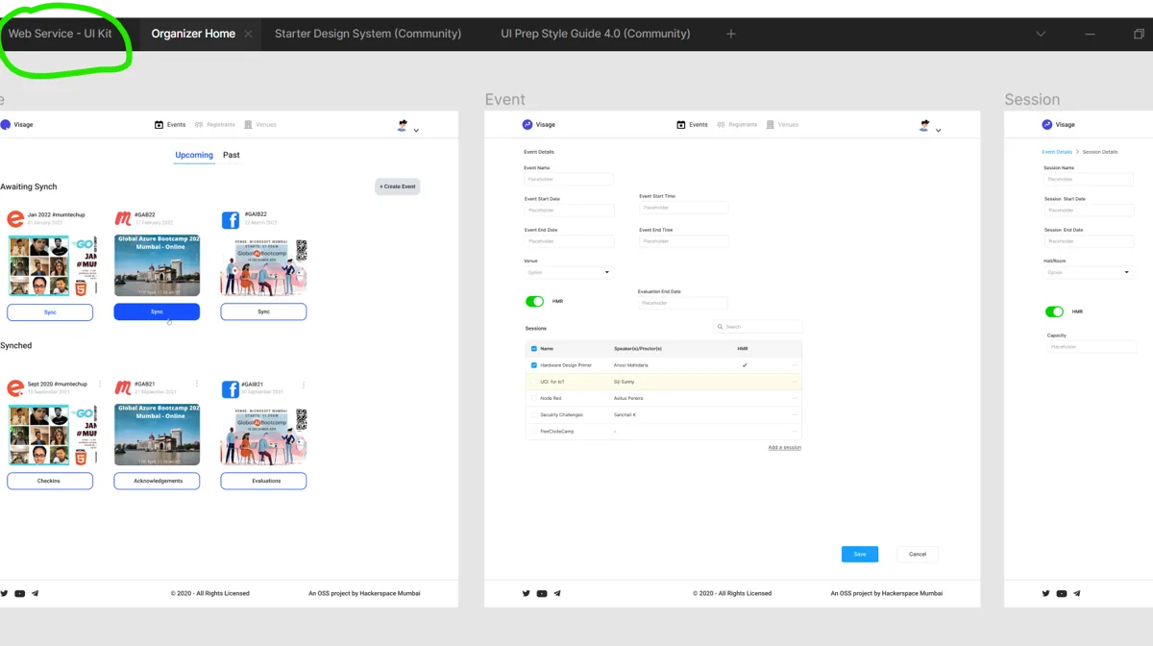Click Eventbrite icon on Sept 2020 #mumtechup card
1153x646 pixels.
click(15, 388)
